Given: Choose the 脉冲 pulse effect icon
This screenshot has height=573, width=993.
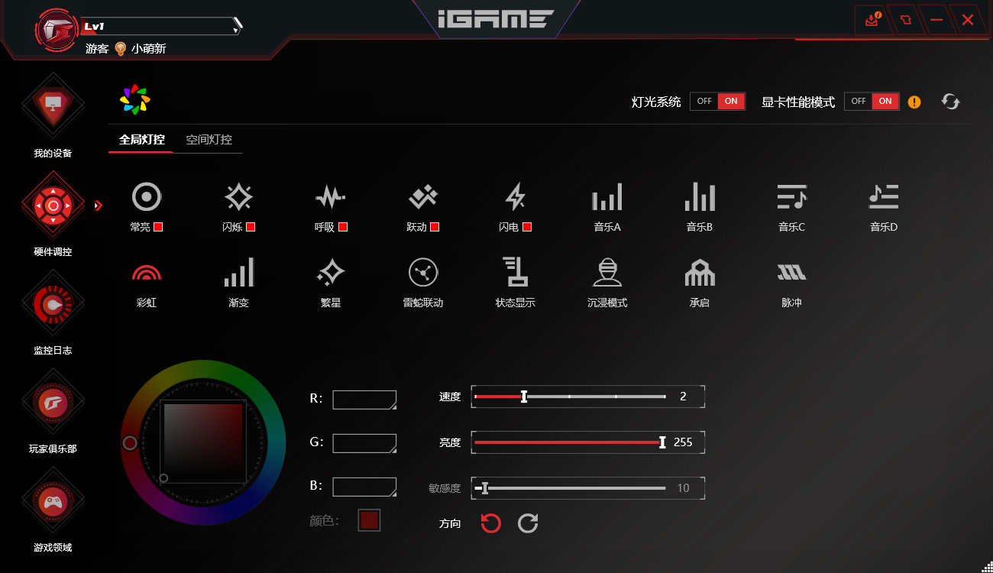Looking at the screenshot, I should (791, 272).
